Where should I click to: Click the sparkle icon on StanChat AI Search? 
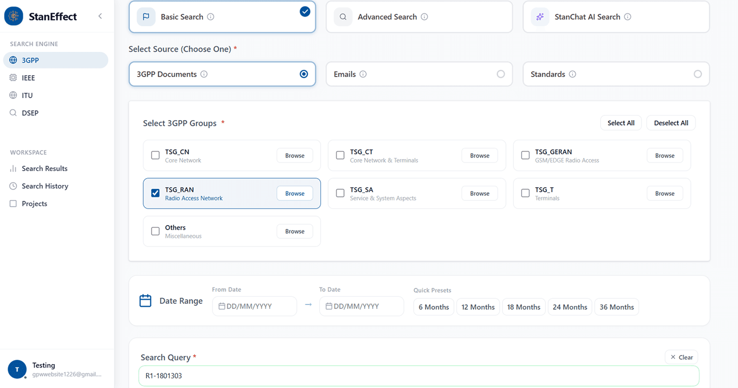pyautogui.click(x=540, y=17)
